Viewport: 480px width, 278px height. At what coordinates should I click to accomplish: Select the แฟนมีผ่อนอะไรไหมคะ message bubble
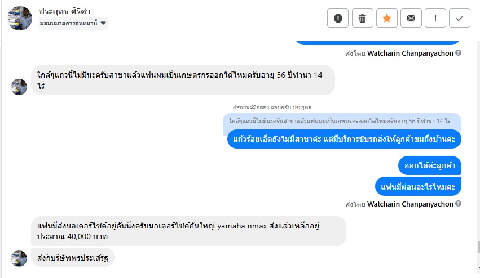[x=418, y=186]
